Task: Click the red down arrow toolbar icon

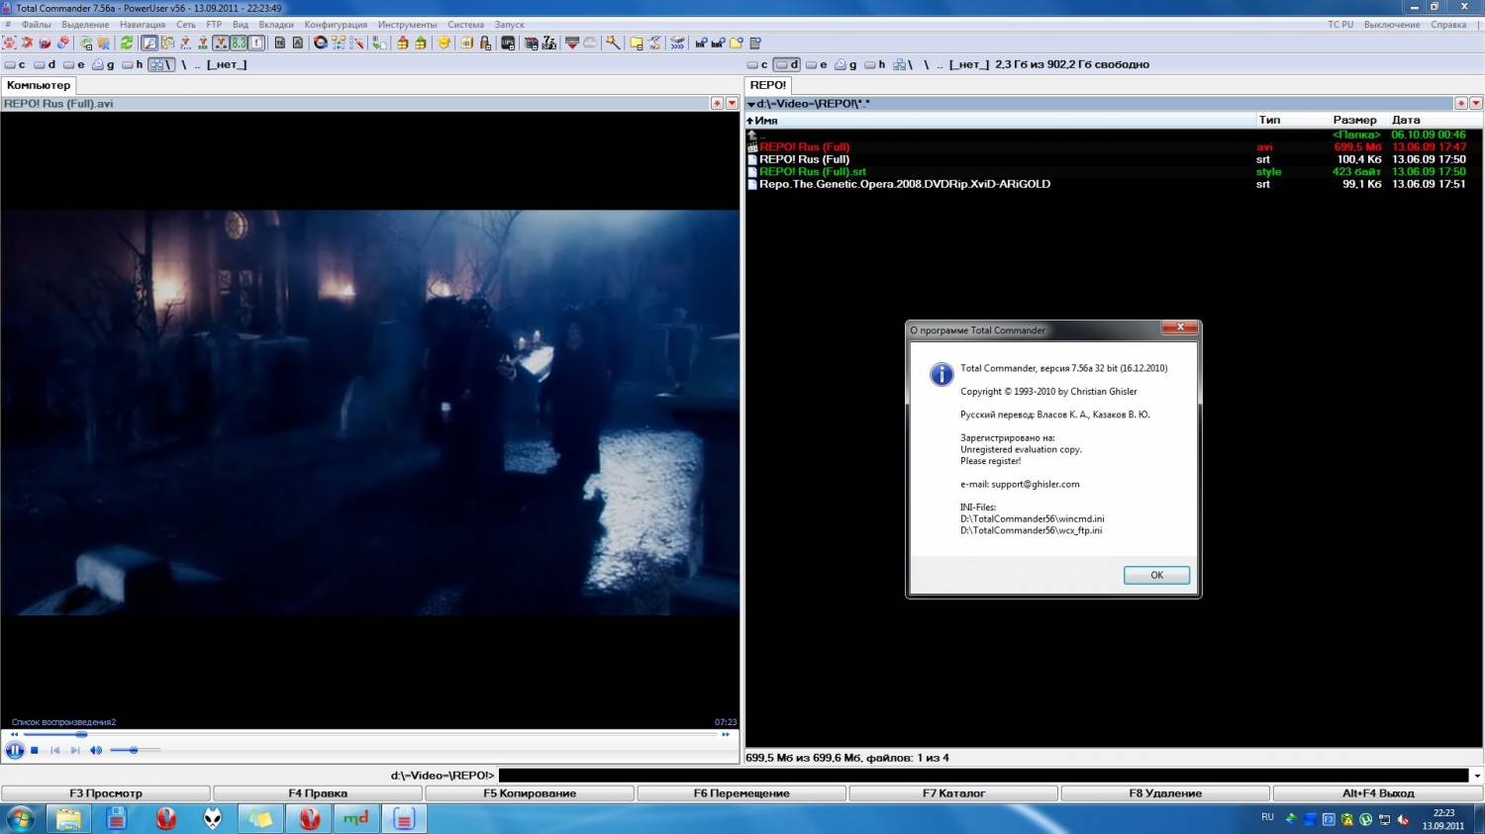Action: tap(571, 43)
